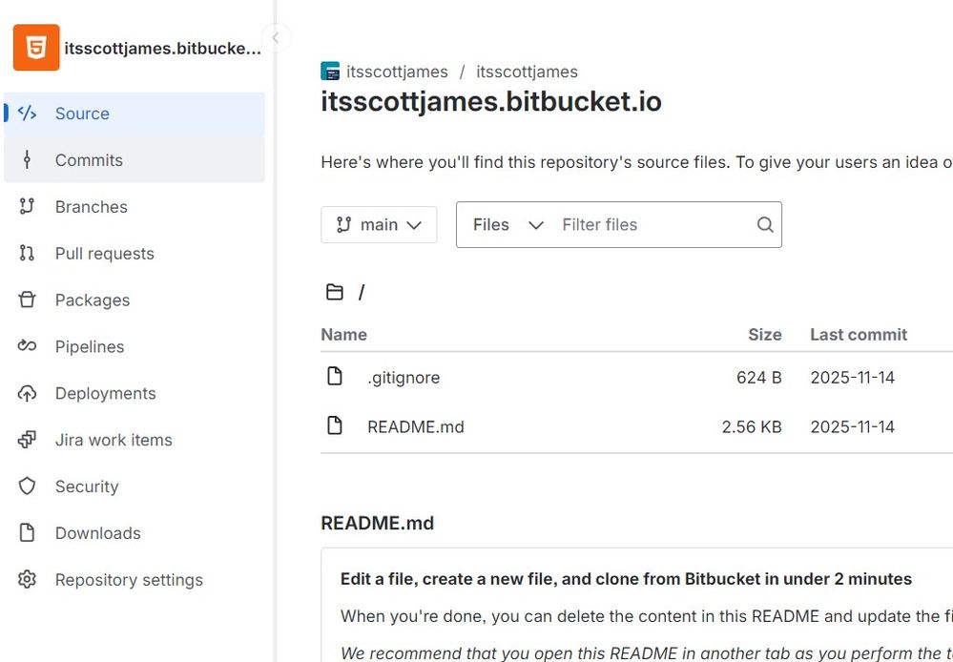Click the Deployments cloud upload icon
Screen dimensions: 953x662
[27, 393]
